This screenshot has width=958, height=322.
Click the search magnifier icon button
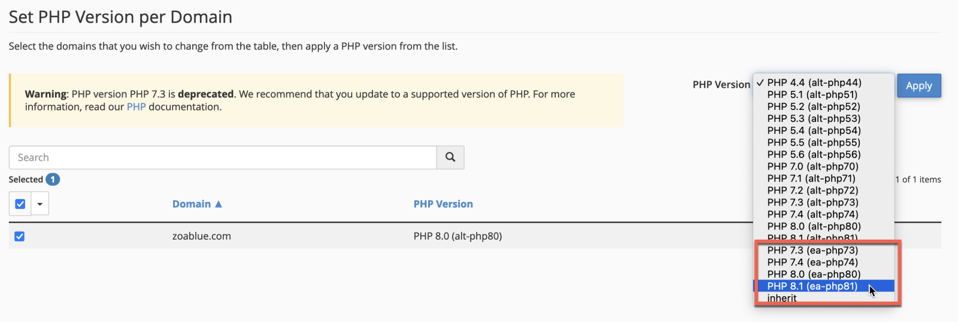[x=450, y=157]
